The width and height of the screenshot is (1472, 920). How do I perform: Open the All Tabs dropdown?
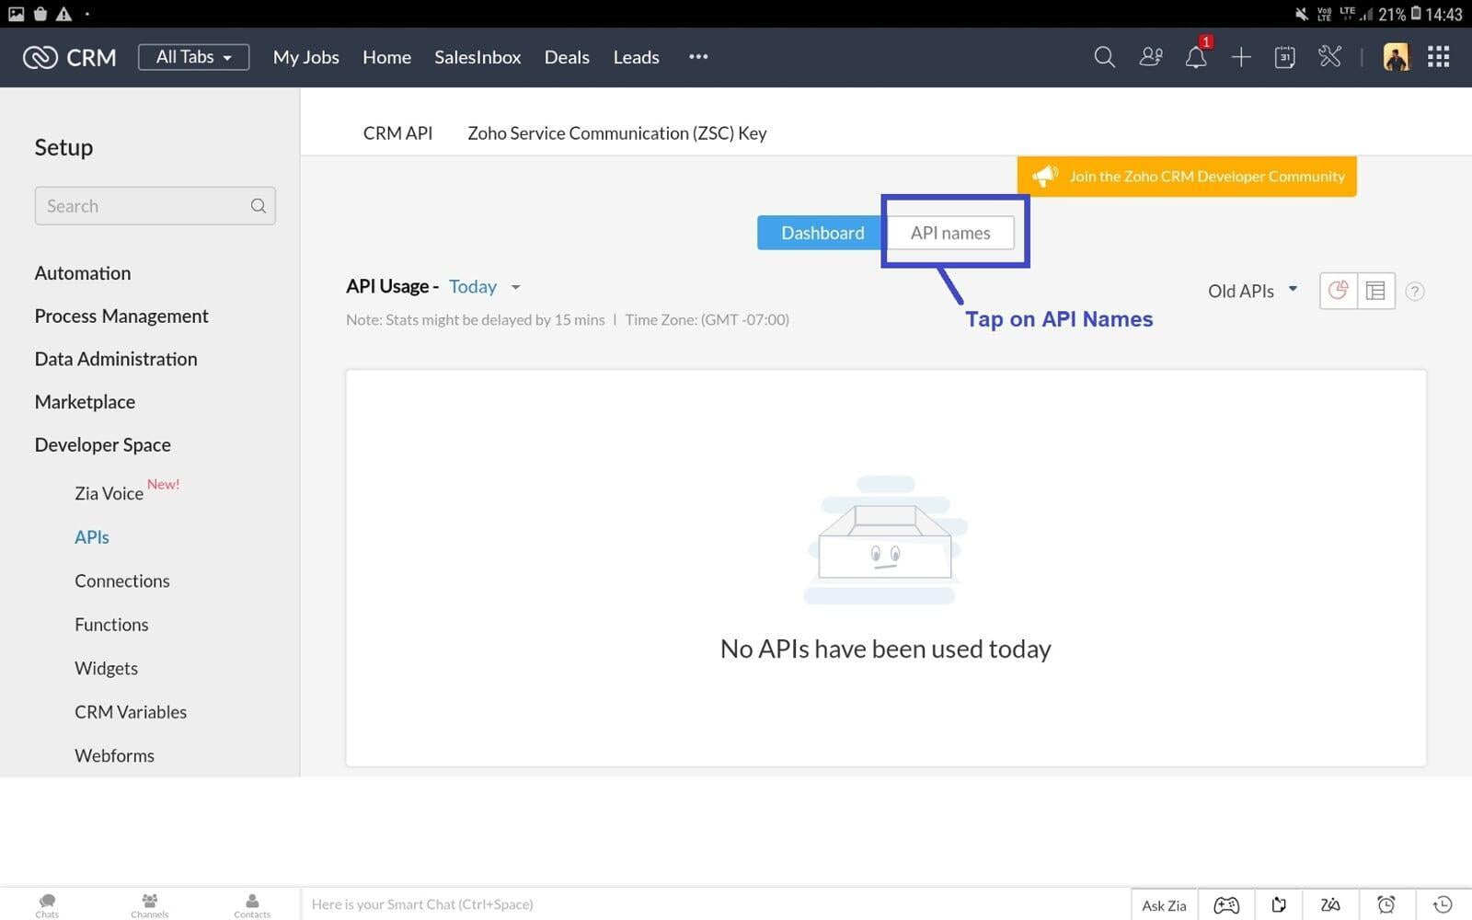(x=194, y=57)
